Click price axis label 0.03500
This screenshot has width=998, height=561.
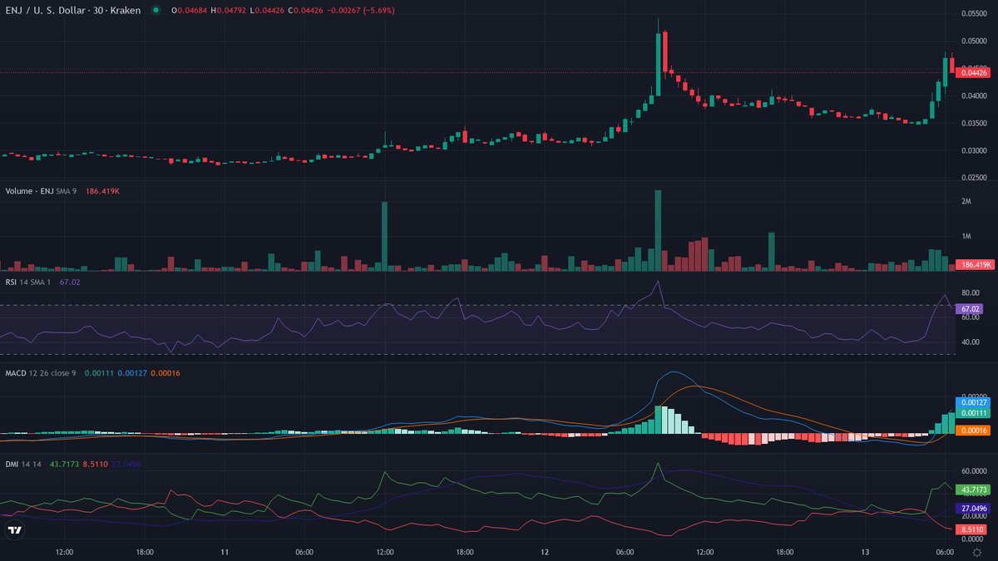point(974,124)
